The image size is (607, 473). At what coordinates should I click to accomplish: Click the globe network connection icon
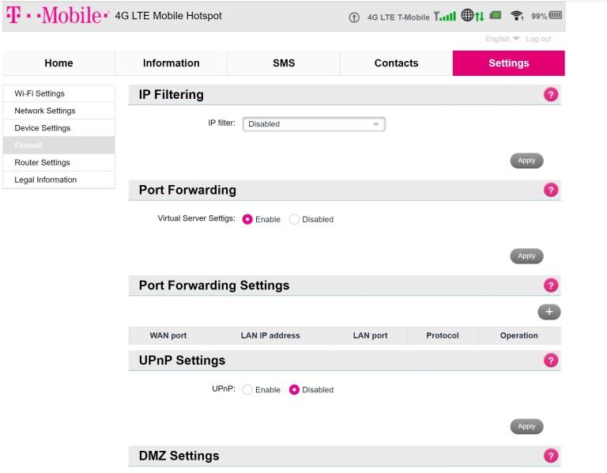point(467,16)
